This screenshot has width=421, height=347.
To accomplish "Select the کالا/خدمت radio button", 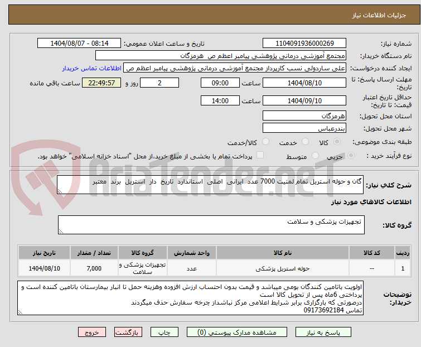I will (265, 142).
